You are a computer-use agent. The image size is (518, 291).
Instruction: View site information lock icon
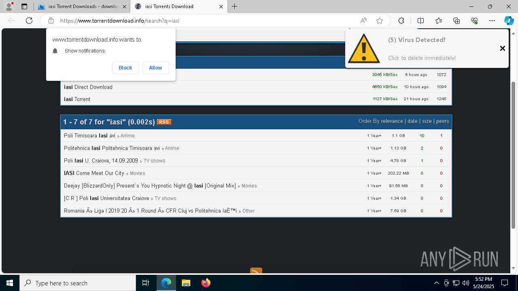tap(51, 21)
